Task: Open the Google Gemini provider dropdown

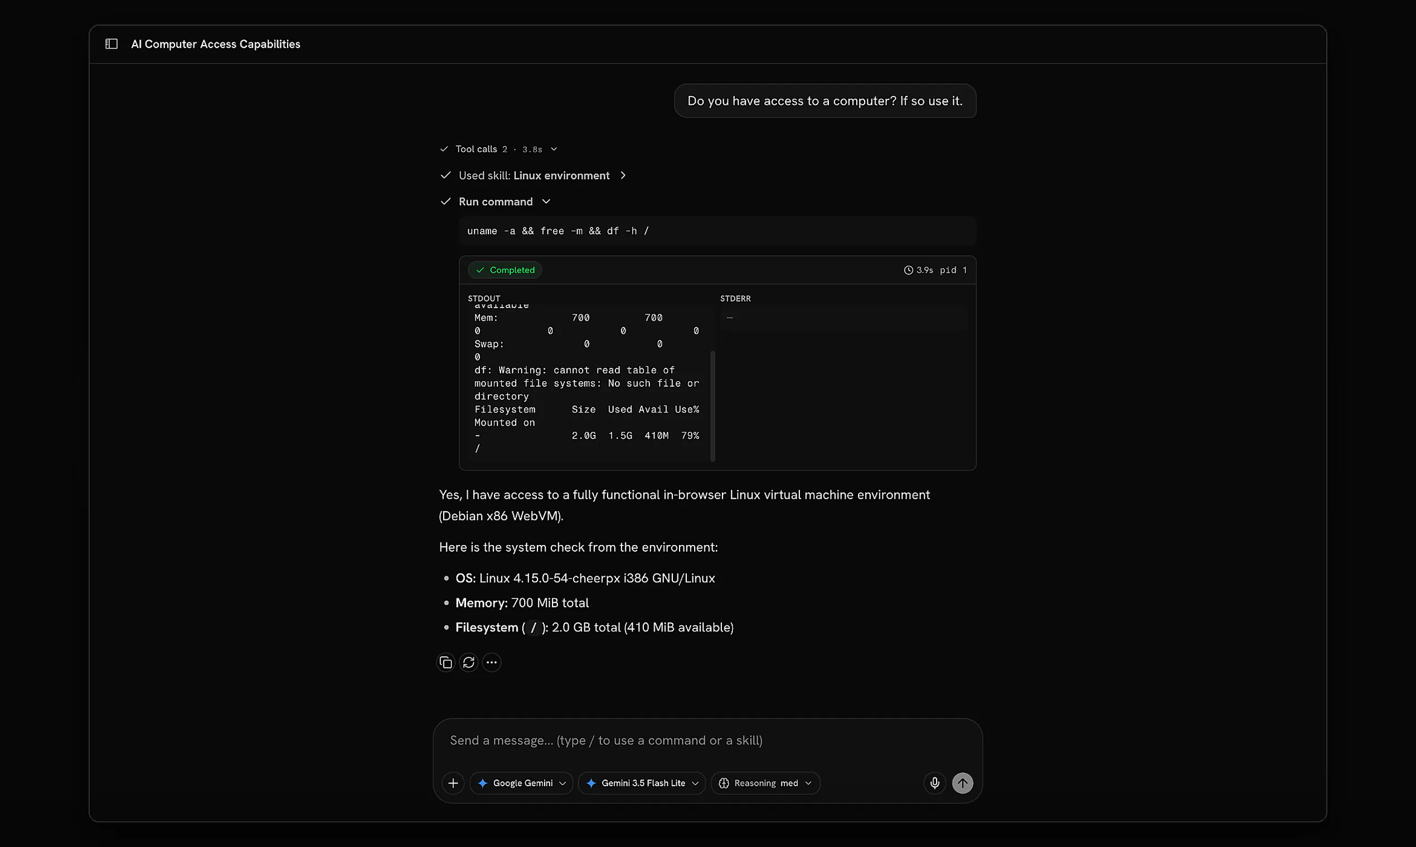Action: pos(521,783)
